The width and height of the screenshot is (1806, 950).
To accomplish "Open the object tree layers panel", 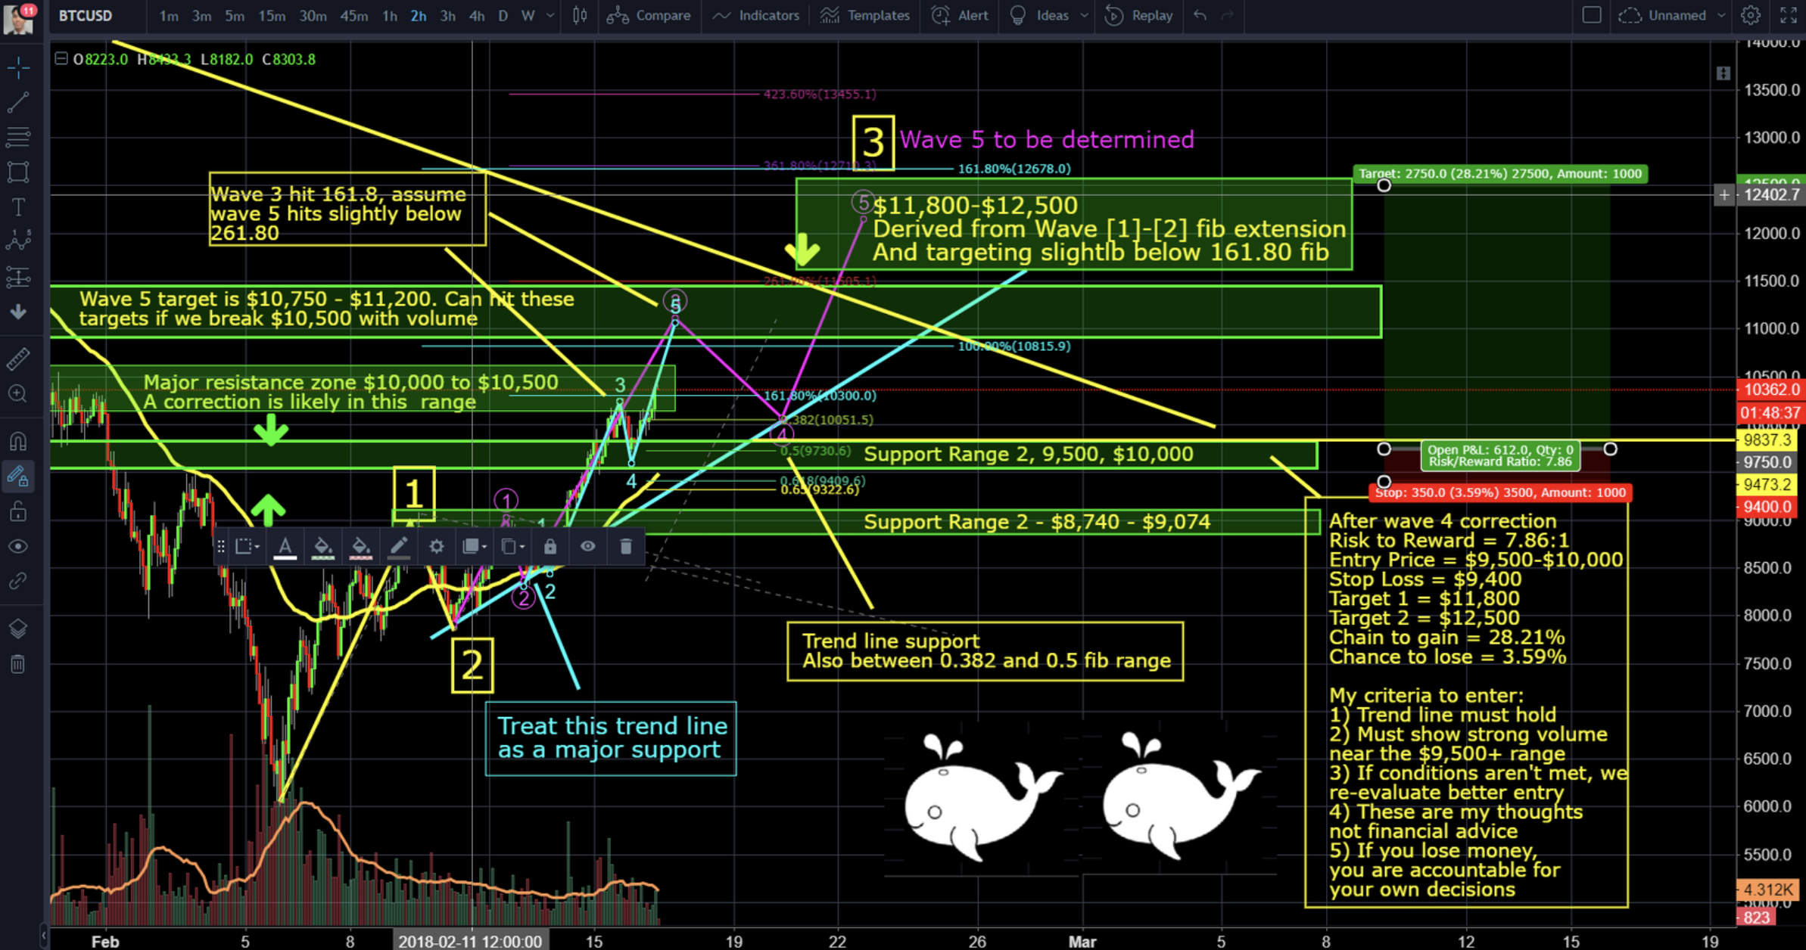I will click(x=18, y=629).
